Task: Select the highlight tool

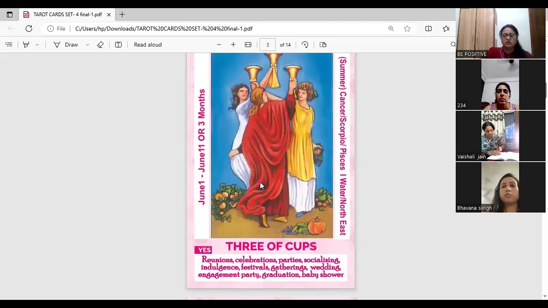Action: tap(26, 44)
